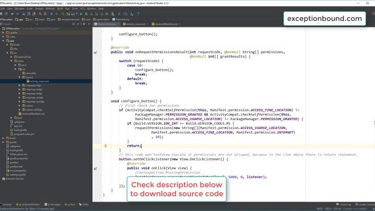Open the Gradle Console
The width and height of the screenshot is (375, 211).
[x=365, y=205]
